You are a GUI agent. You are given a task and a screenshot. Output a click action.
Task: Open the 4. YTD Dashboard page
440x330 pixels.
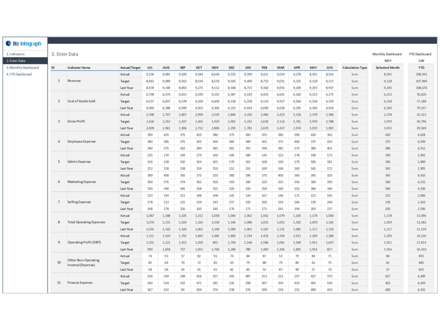point(20,74)
